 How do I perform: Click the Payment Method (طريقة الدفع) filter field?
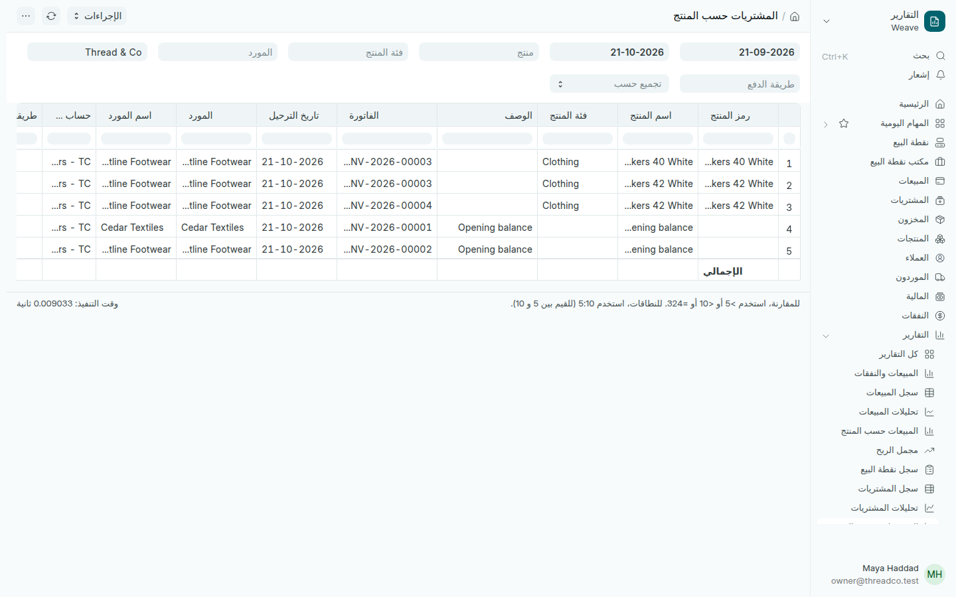[x=740, y=84]
